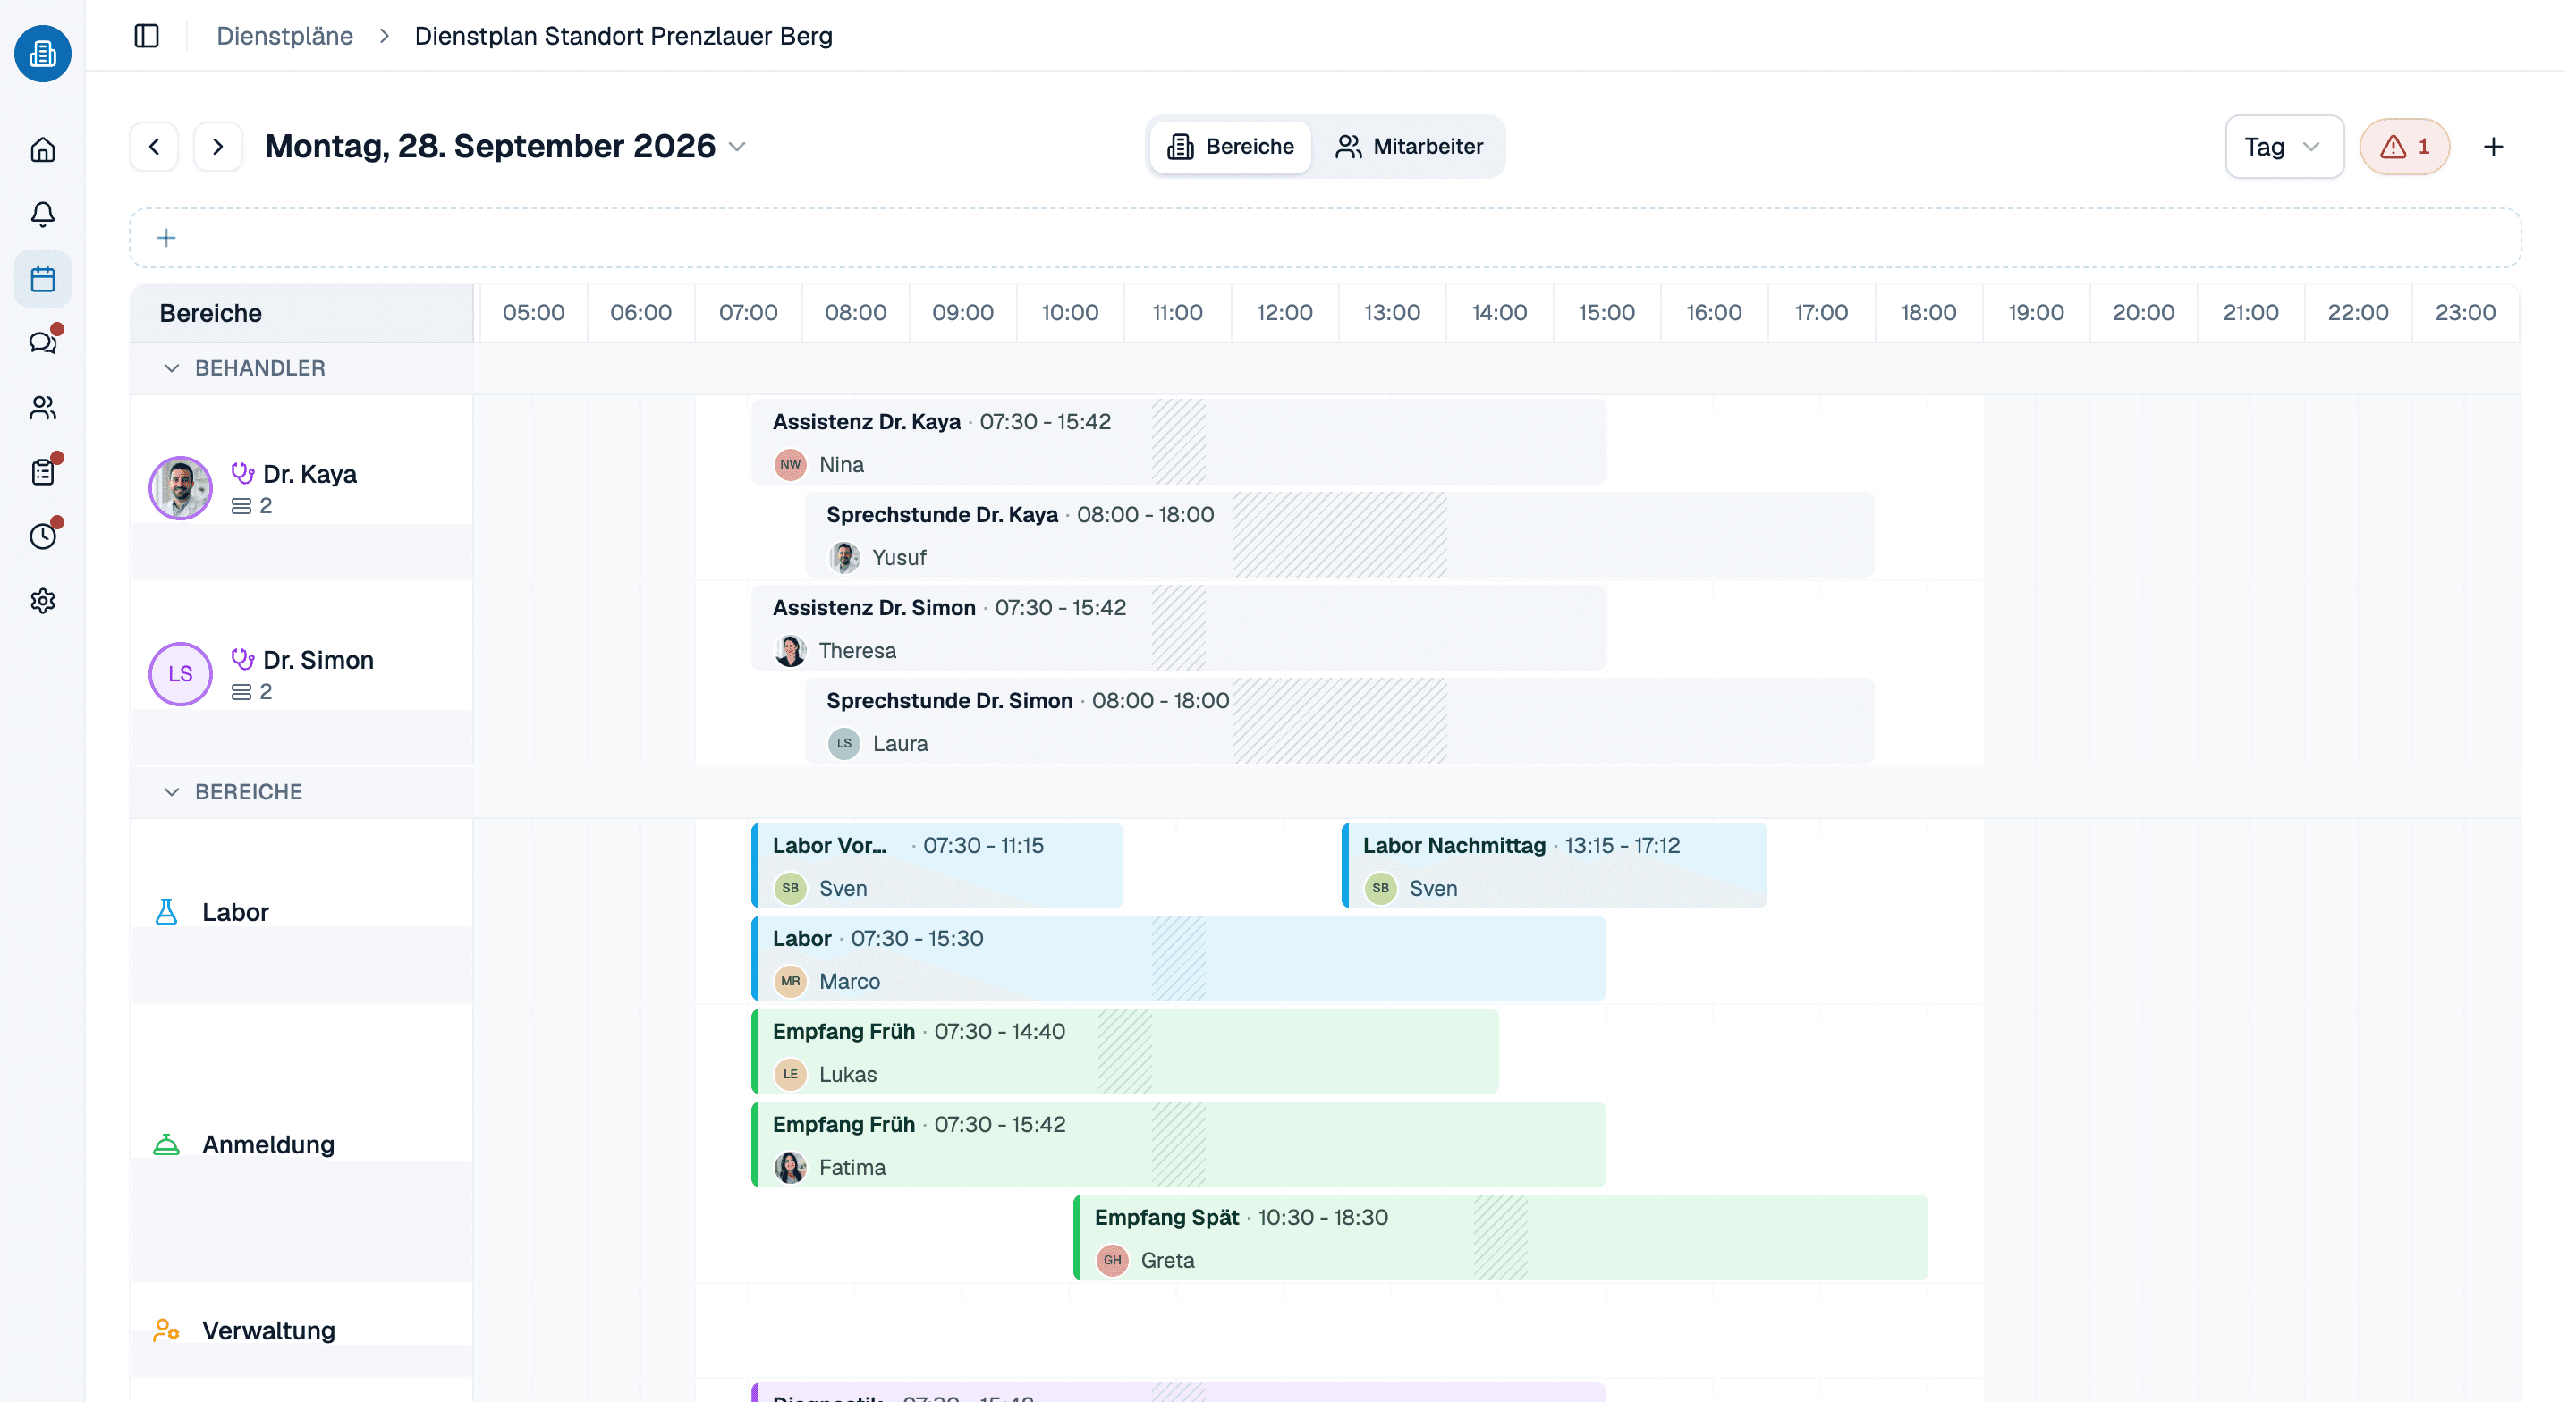The width and height of the screenshot is (2576, 1402).
Task: Open the Tag view dropdown
Action: point(2284,147)
